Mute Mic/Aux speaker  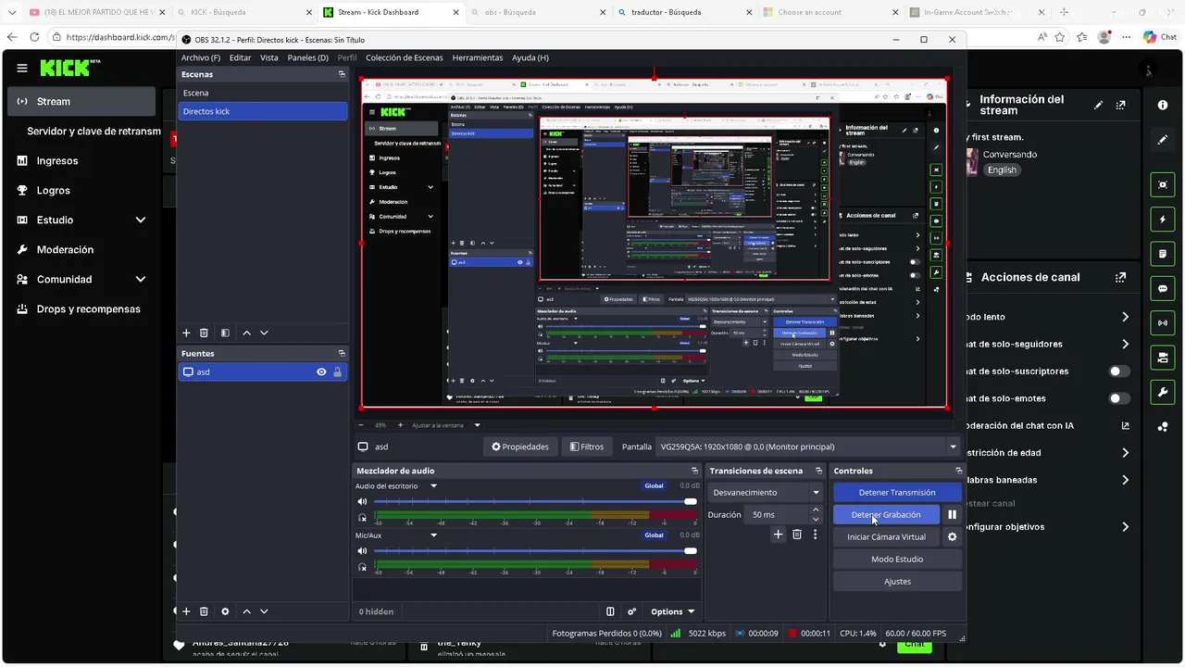362,550
